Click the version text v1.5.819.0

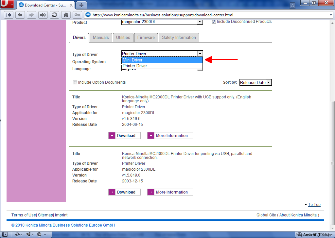131,175
